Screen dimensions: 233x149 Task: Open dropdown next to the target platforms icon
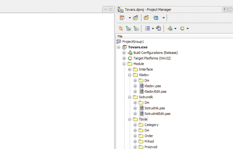click(188, 29)
